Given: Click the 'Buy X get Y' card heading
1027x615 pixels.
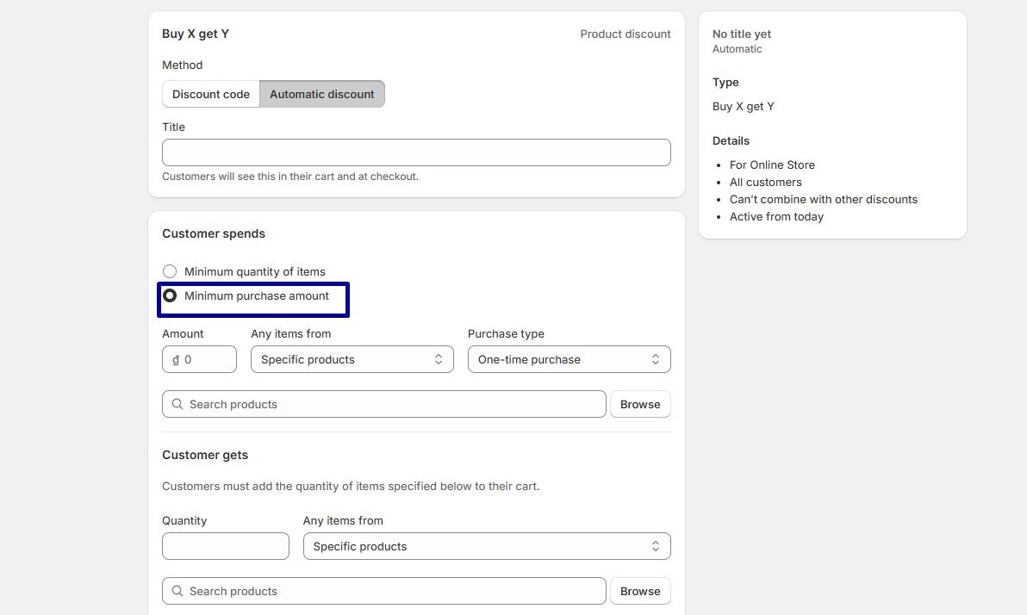Looking at the screenshot, I should [x=196, y=34].
